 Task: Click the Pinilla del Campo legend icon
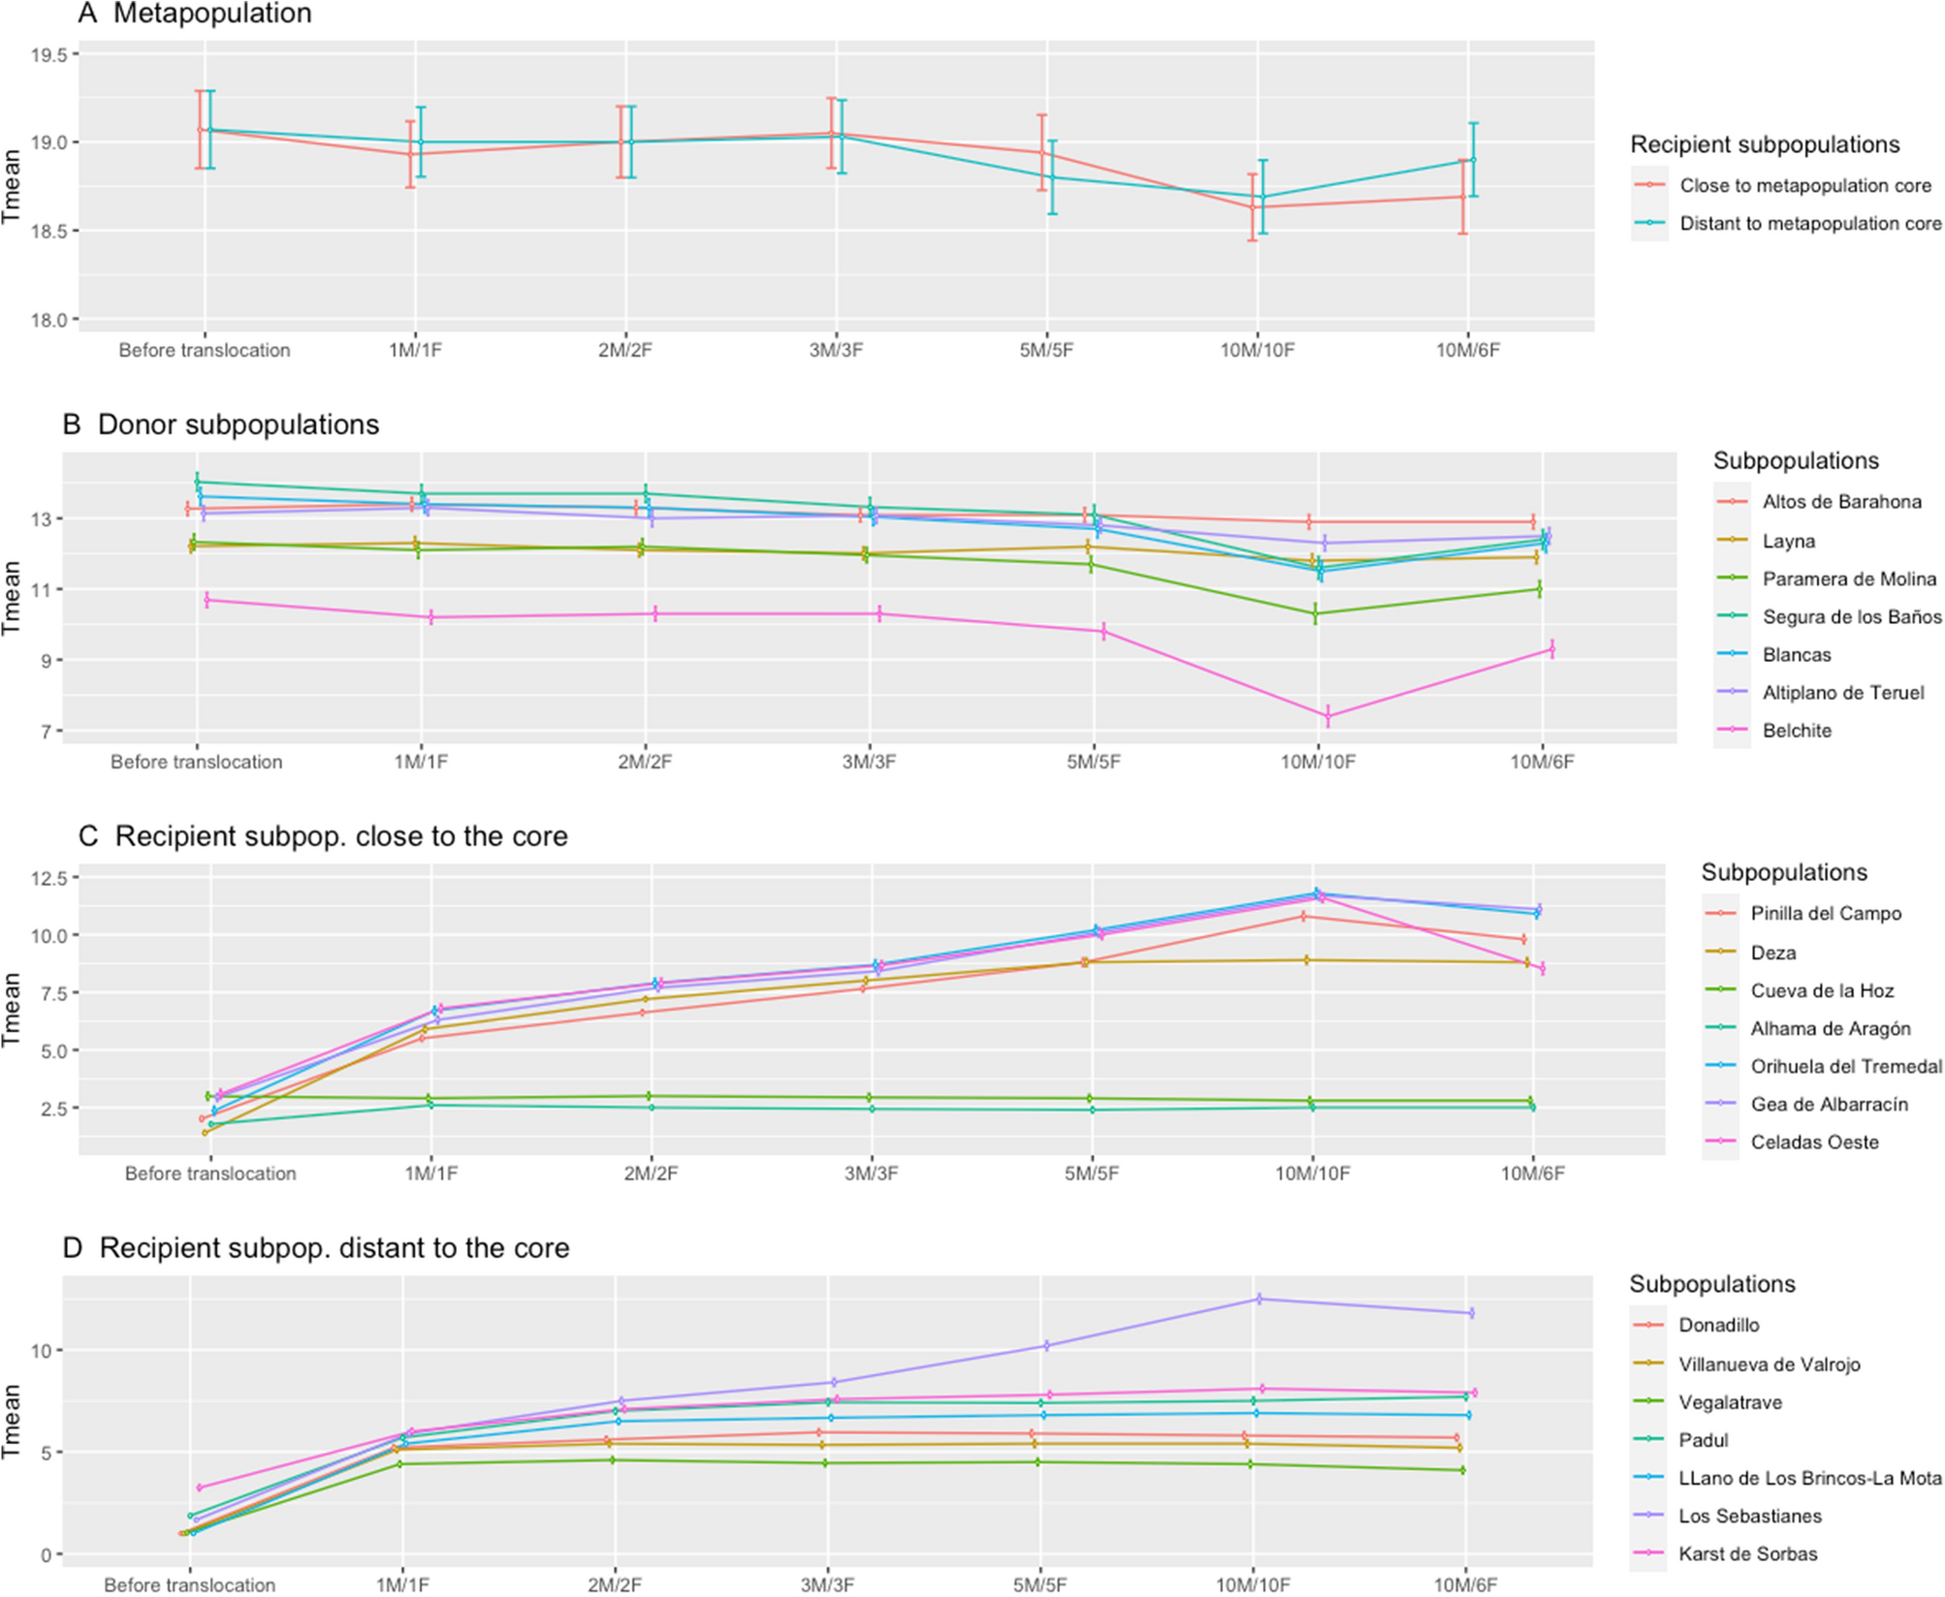coord(1719,913)
